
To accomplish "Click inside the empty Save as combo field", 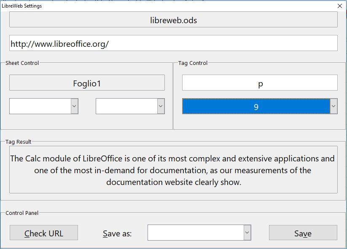I will point(194,233).
